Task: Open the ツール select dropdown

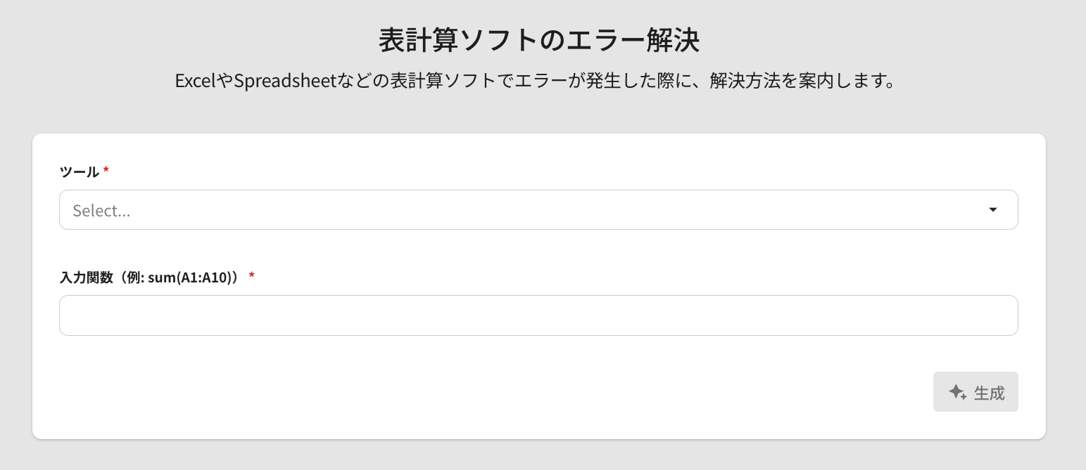Action: (538, 209)
